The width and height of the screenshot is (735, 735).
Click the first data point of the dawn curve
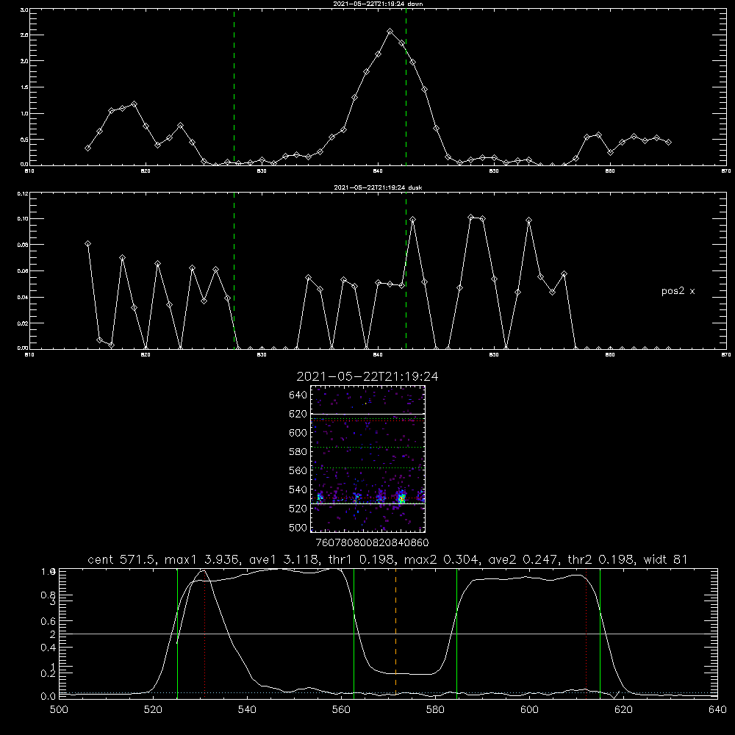[x=87, y=148]
